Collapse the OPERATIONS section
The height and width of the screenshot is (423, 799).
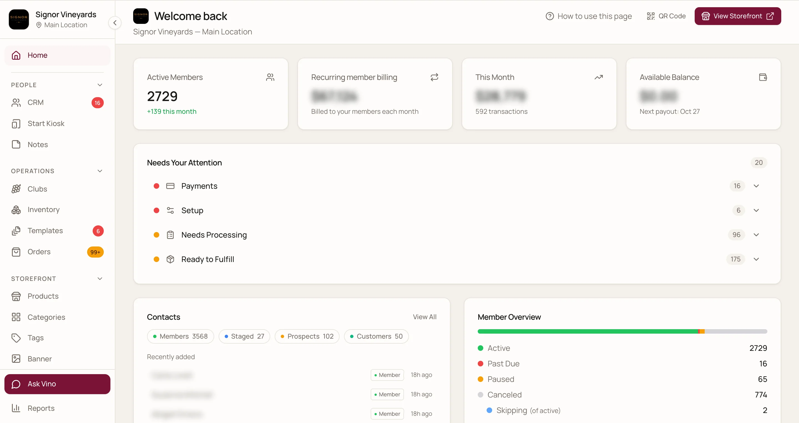pyautogui.click(x=100, y=171)
